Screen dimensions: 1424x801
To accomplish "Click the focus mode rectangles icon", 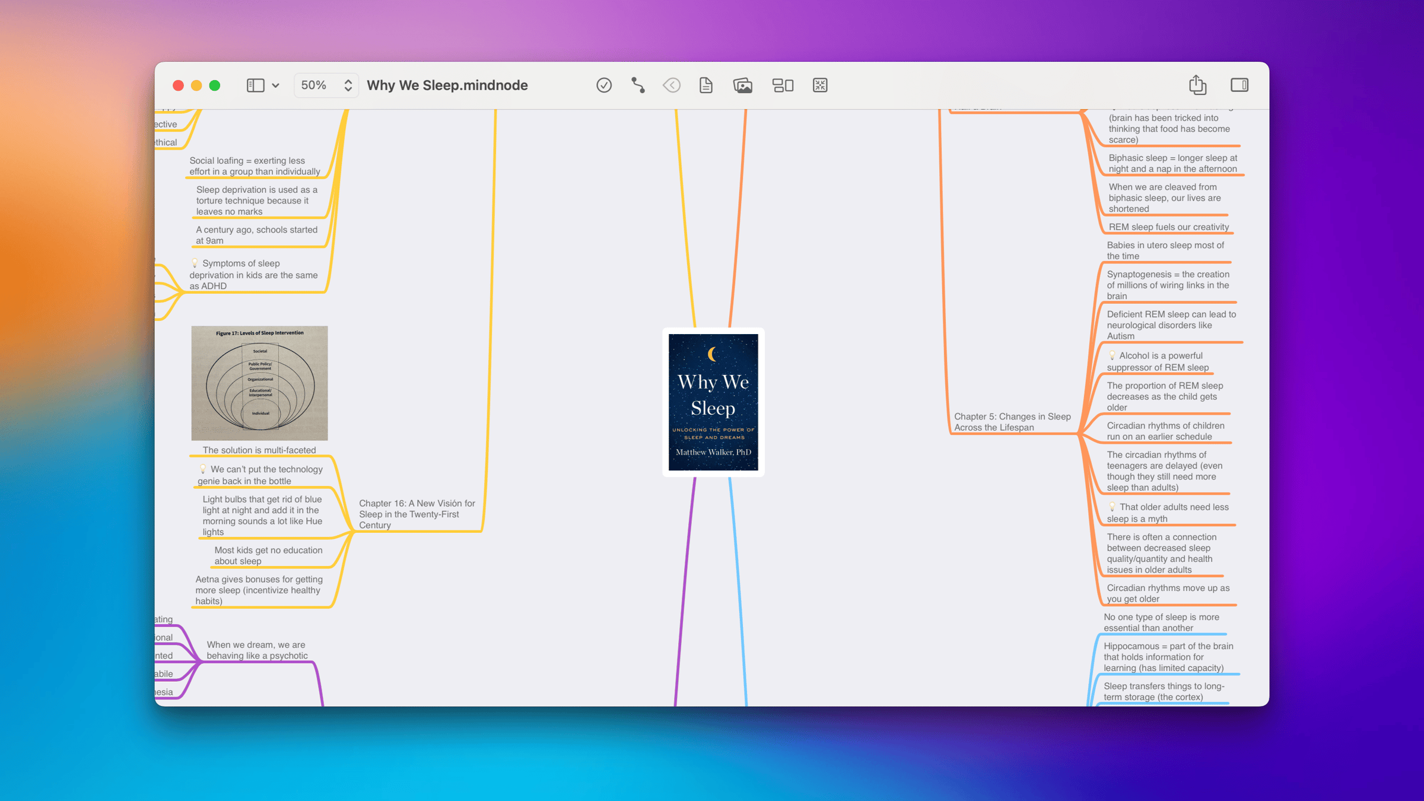I will tap(783, 85).
